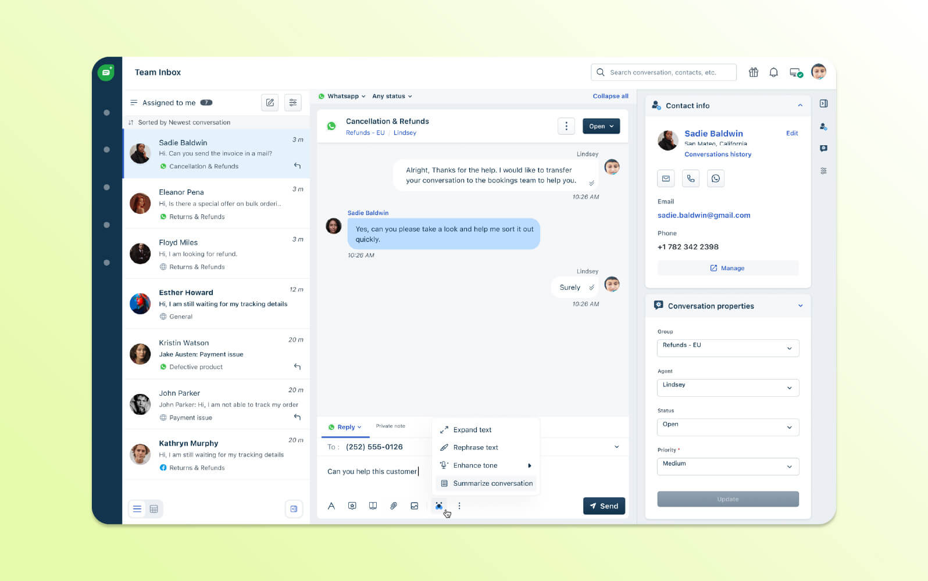Open Eleanor Pena's conversation
Image resolution: width=928 pixels, height=581 pixels.
pos(216,203)
